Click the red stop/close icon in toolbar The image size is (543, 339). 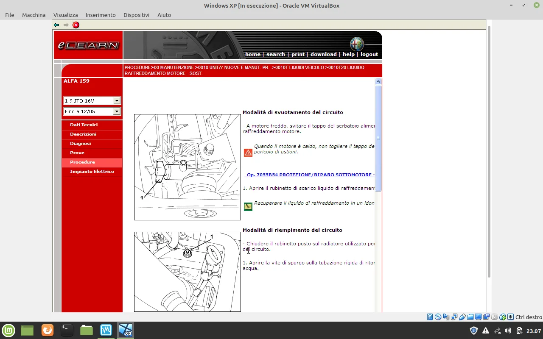coord(76,25)
